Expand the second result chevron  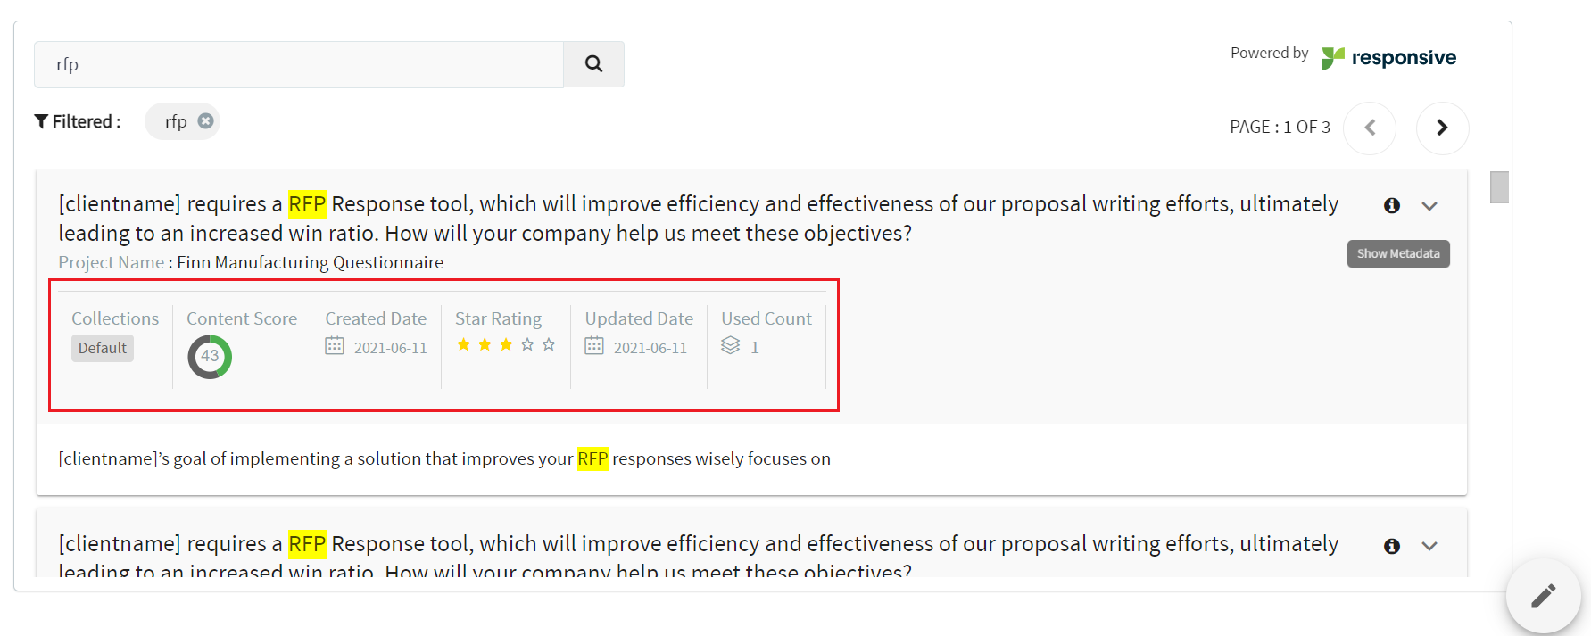pyautogui.click(x=1429, y=546)
